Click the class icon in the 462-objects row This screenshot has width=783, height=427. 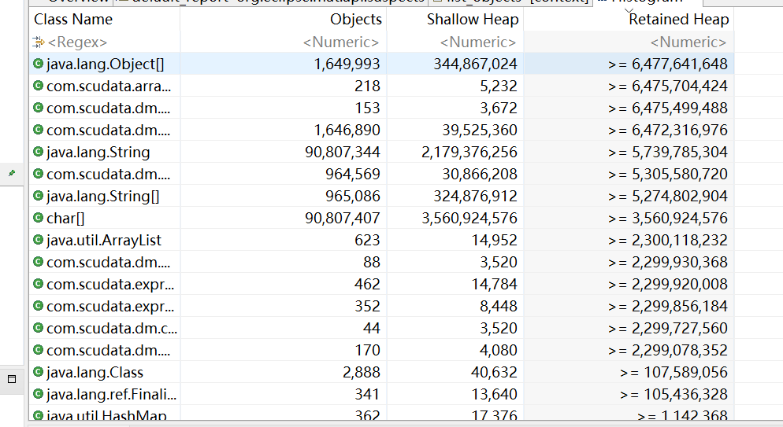point(38,284)
